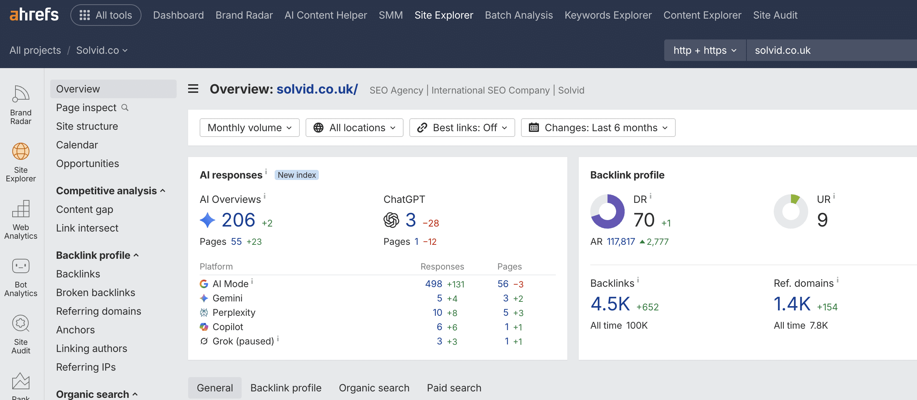Click the Grok icon in platform table
Image resolution: width=917 pixels, height=400 pixels.
(204, 341)
